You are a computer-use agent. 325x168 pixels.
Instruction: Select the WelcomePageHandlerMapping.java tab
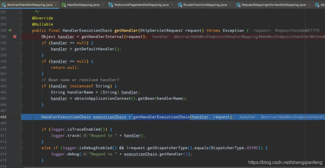(x=141, y=5)
